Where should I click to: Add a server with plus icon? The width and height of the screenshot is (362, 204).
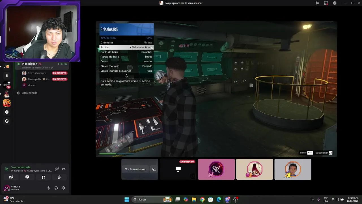(x=7, y=112)
